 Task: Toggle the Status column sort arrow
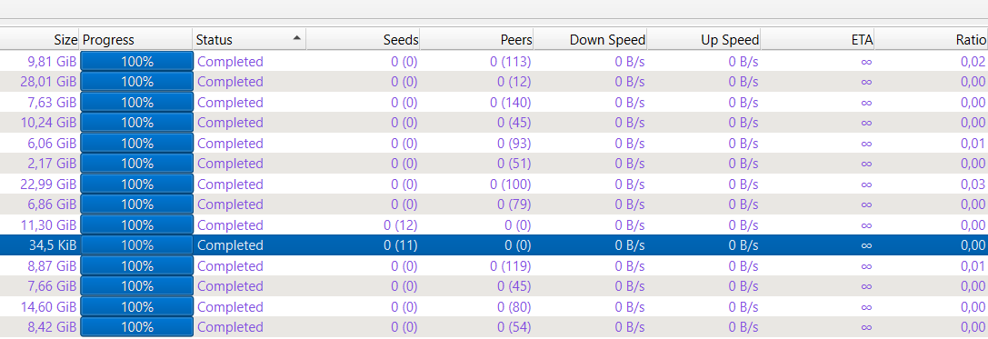click(297, 38)
